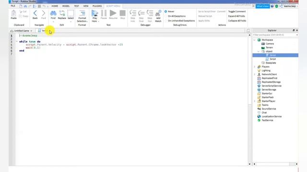Click the Add Watch binoculars icon

coord(158,13)
